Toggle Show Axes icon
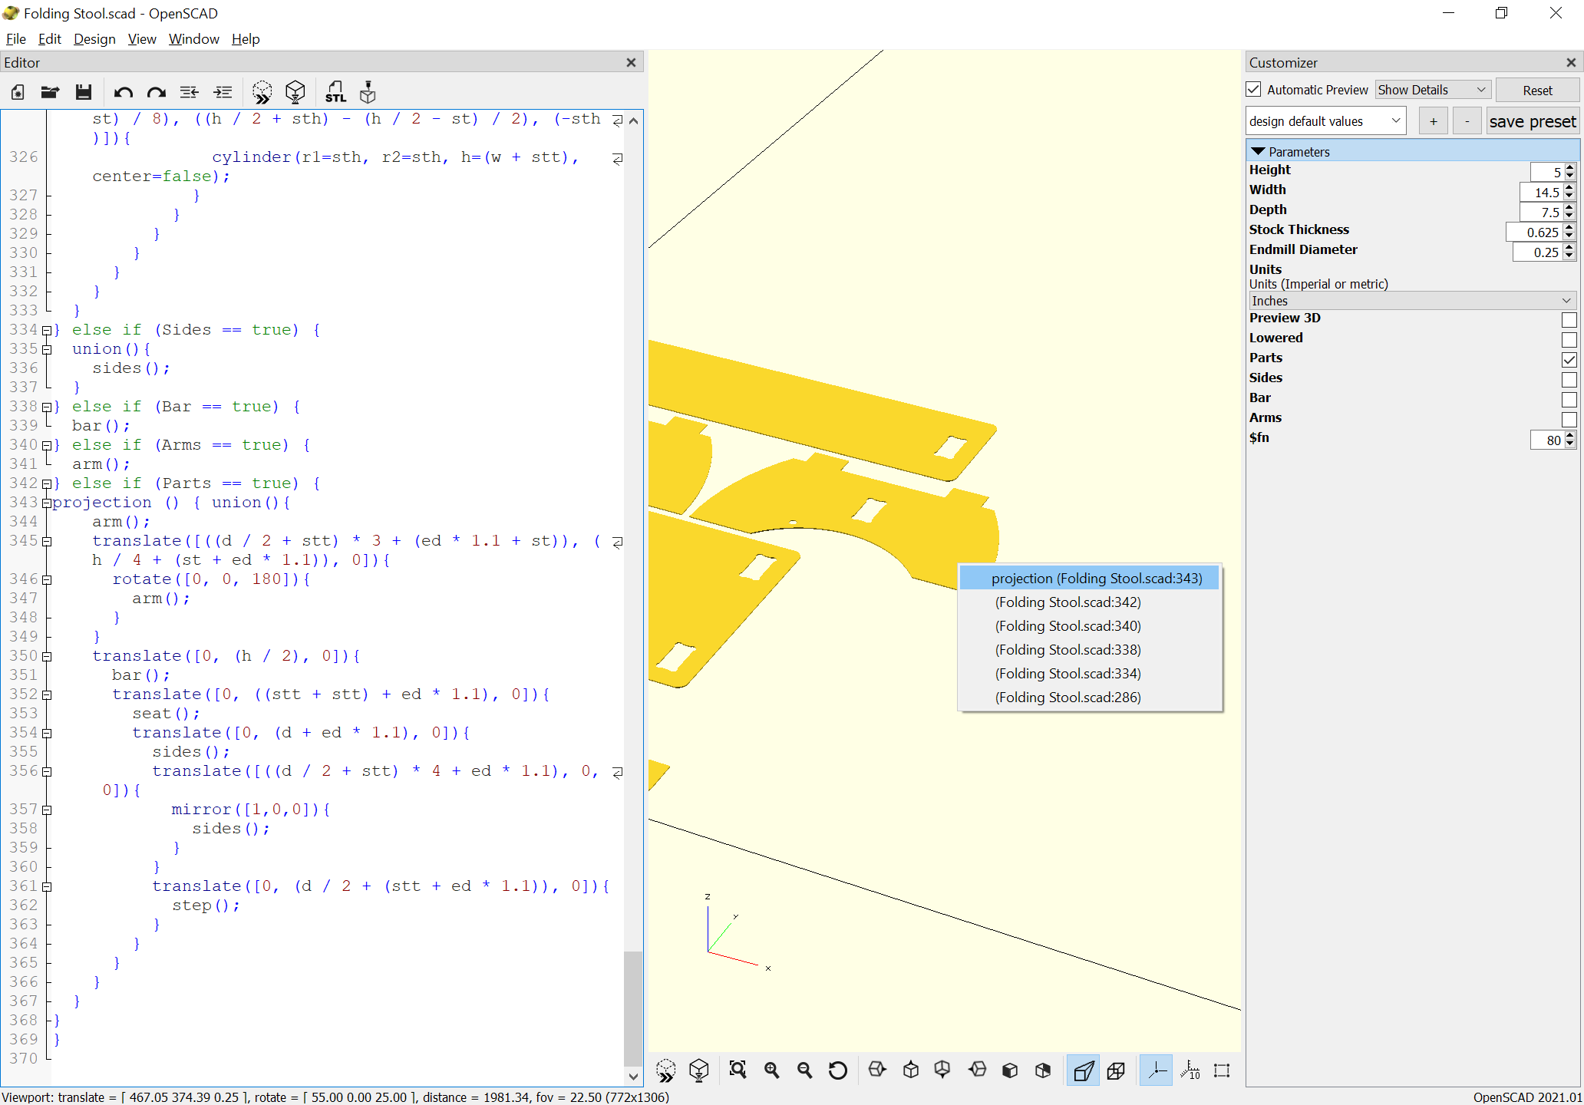The height and width of the screenshot is (1105, 1584). coord(1156,1070)
